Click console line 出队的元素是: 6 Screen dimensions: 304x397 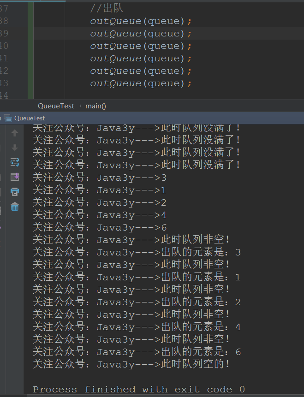coord(137,352)
